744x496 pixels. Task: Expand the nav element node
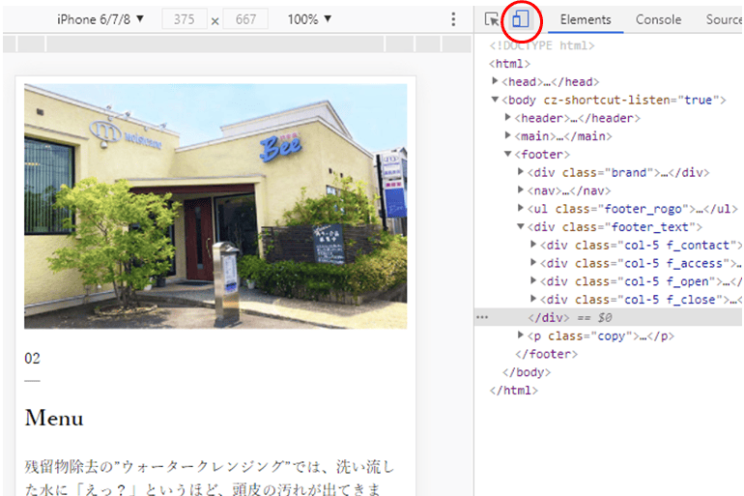coord(521,190)
